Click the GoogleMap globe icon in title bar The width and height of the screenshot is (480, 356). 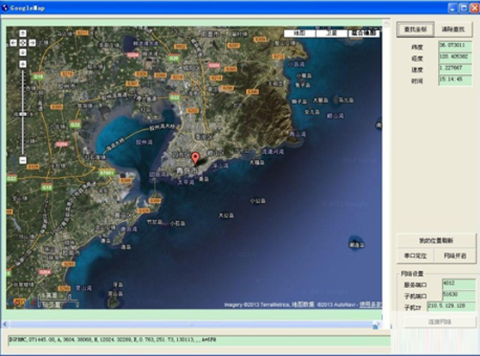click(x=5, y=8)
